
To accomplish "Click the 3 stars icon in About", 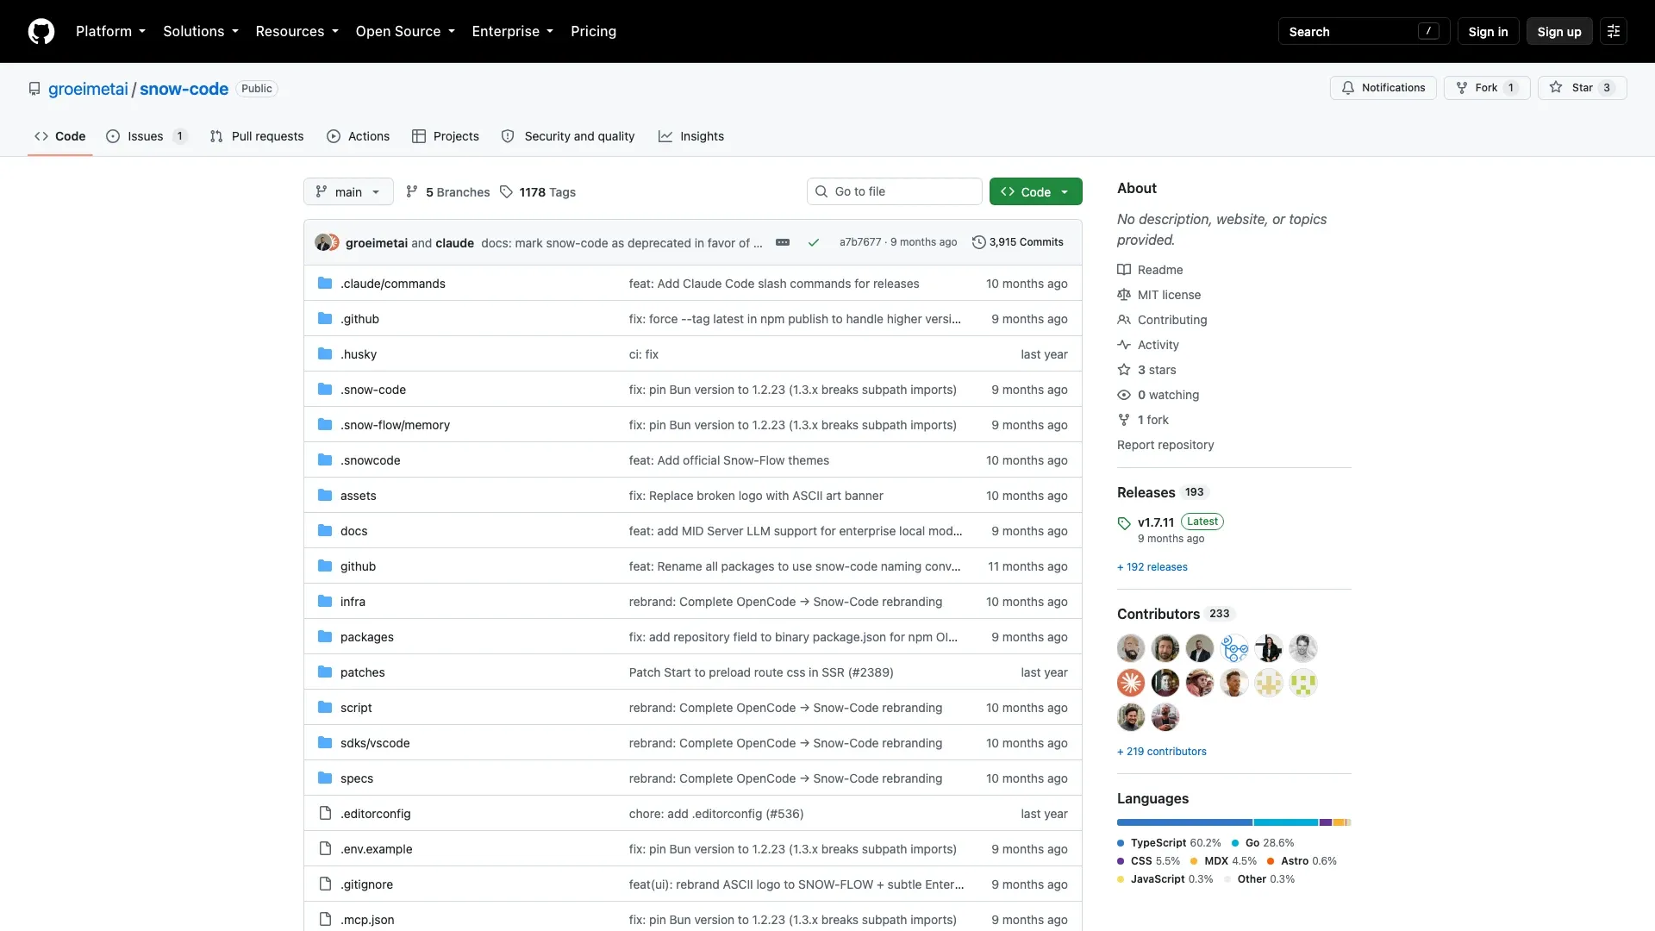I will [x=1124, y=370].
